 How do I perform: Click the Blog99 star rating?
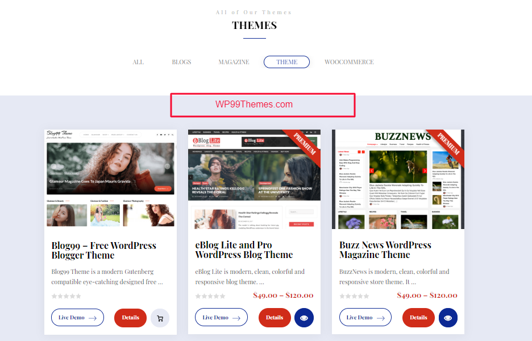coord(66,296)
